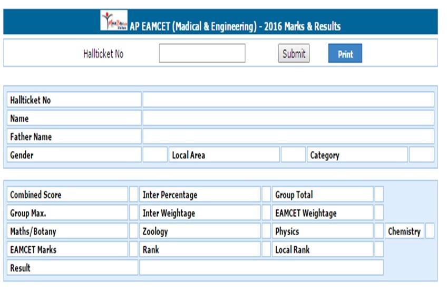The image size is (448, 290).
Task: Click the AP EAMCET 2016 Marks & Results title
Action: (235, 26)
